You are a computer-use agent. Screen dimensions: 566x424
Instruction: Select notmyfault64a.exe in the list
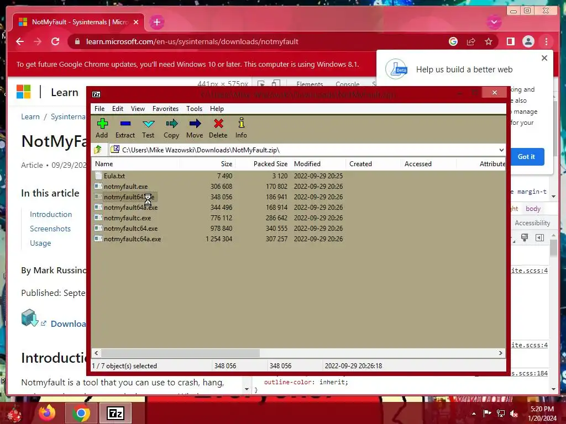click(x=130, y=208)
